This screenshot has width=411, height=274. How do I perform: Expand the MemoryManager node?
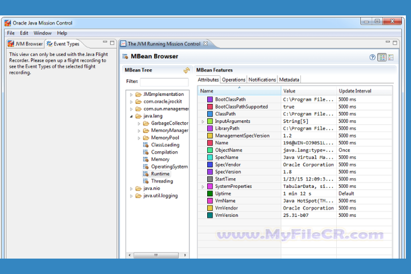(x=139, y=131)
